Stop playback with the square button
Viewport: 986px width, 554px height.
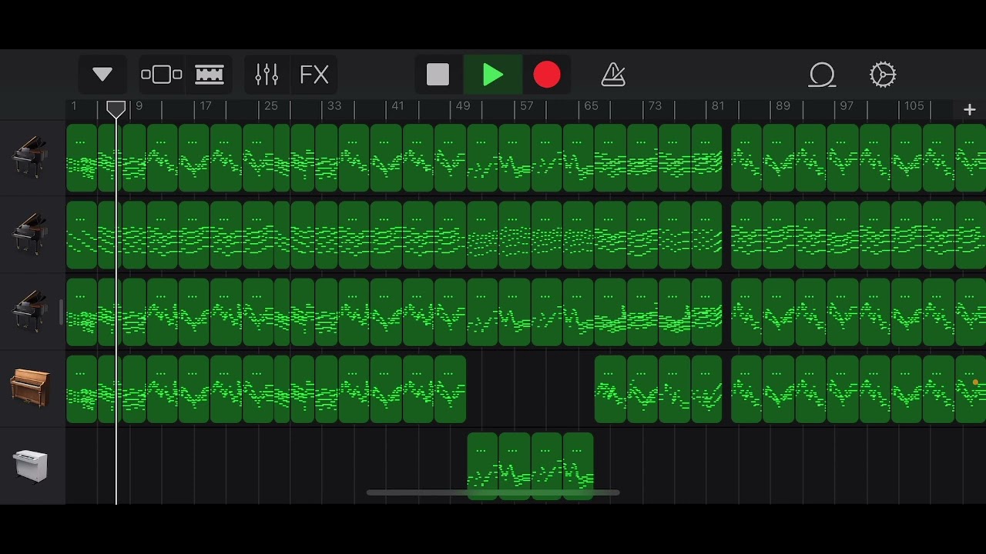[x=438, y=75]
